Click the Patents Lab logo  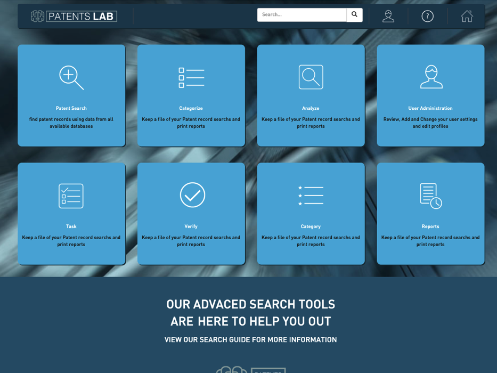click(74, 16)
